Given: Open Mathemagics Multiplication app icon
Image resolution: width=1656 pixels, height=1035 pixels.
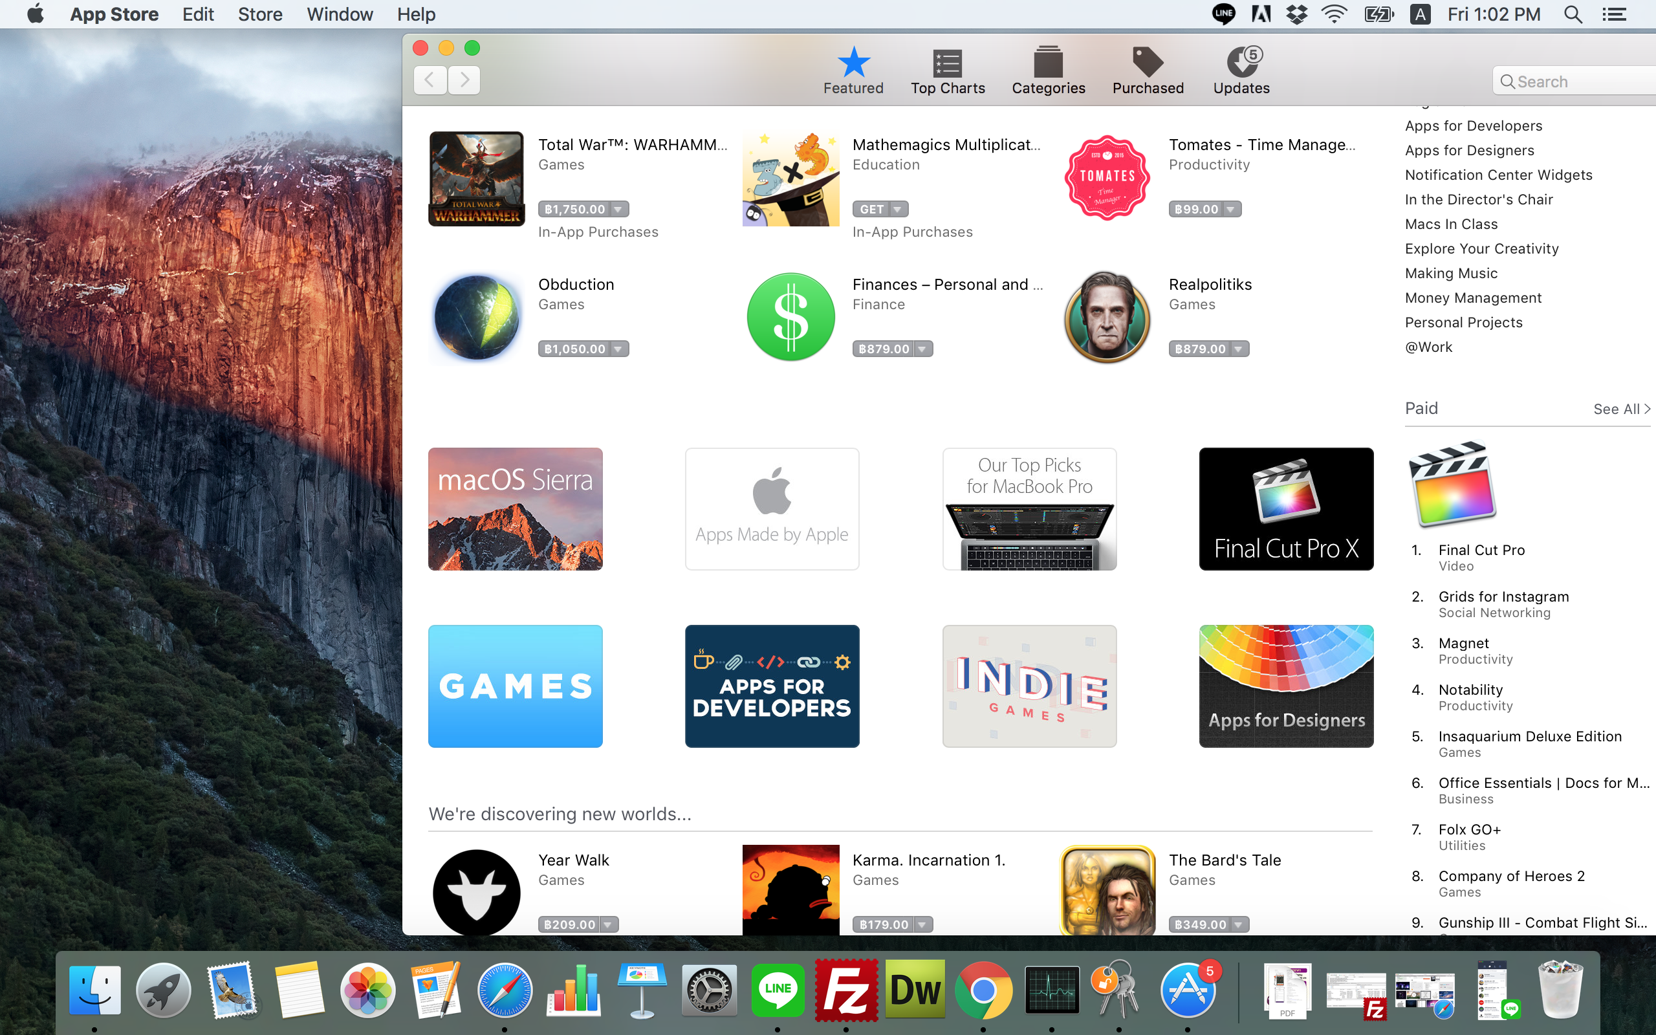Looking at the screenshot, I should 790,179.
